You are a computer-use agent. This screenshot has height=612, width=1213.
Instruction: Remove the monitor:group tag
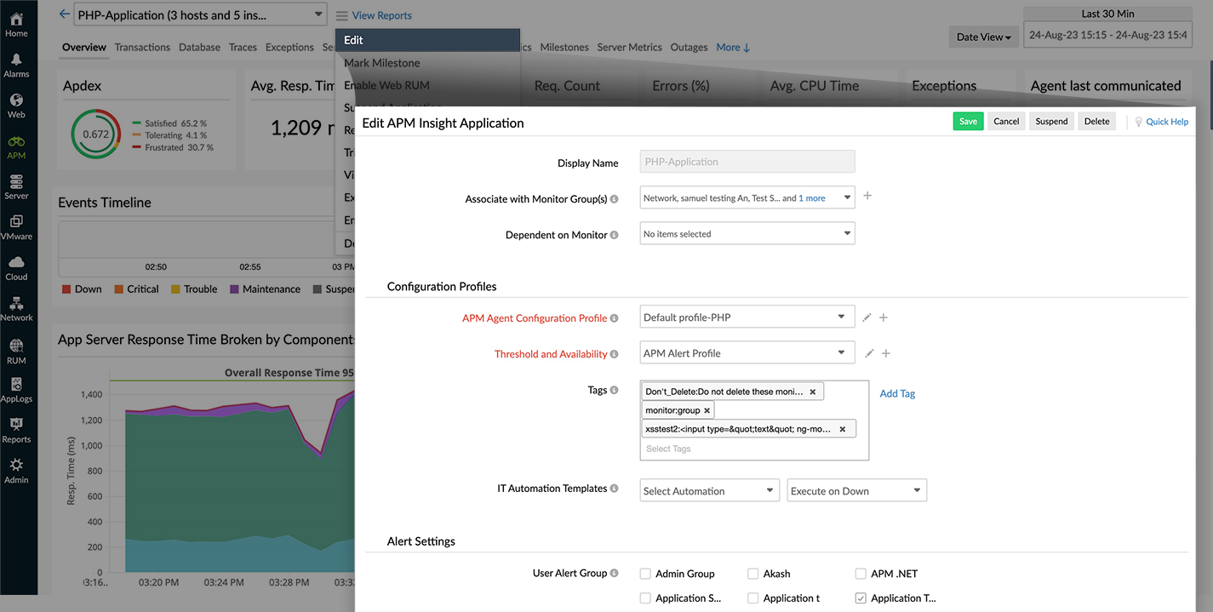[707, 410]
